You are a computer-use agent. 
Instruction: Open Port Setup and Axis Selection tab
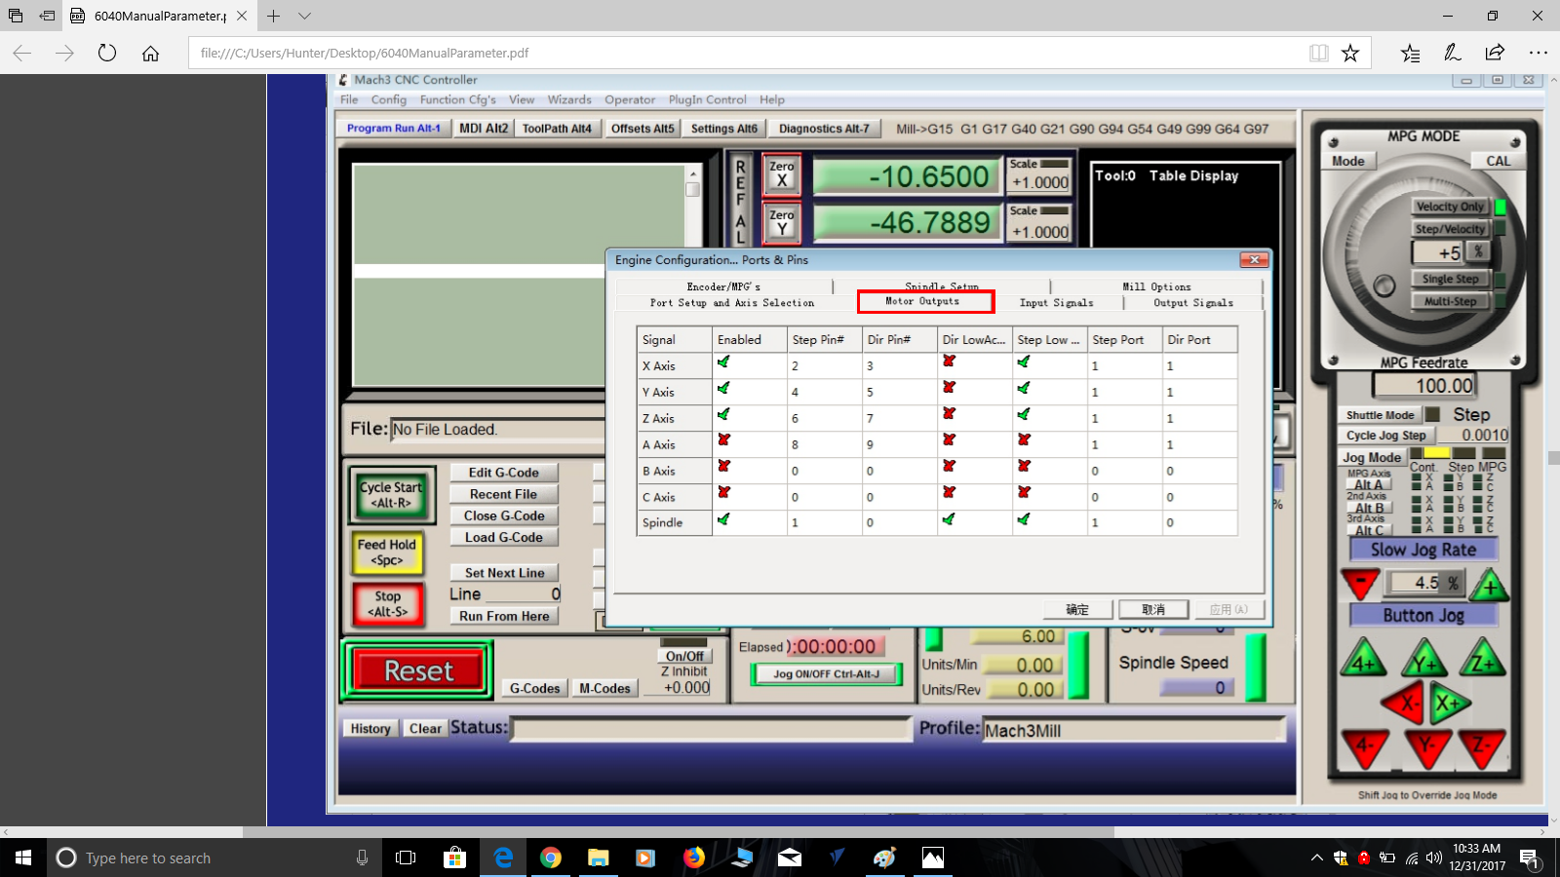pyautogui.click(x=732, y=303)
